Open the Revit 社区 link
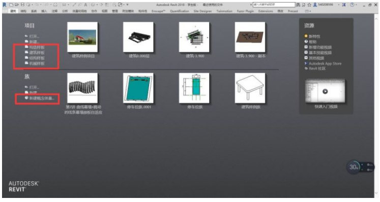 [x=315, y=69]
